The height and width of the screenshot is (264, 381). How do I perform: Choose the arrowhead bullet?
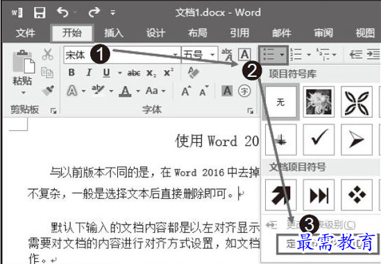(x=357, y=139)
